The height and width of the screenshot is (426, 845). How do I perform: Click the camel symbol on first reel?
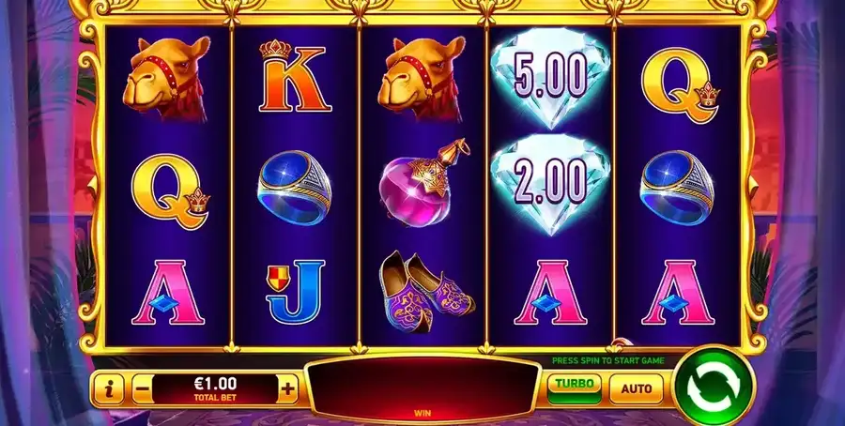click(x=166, y=78)
